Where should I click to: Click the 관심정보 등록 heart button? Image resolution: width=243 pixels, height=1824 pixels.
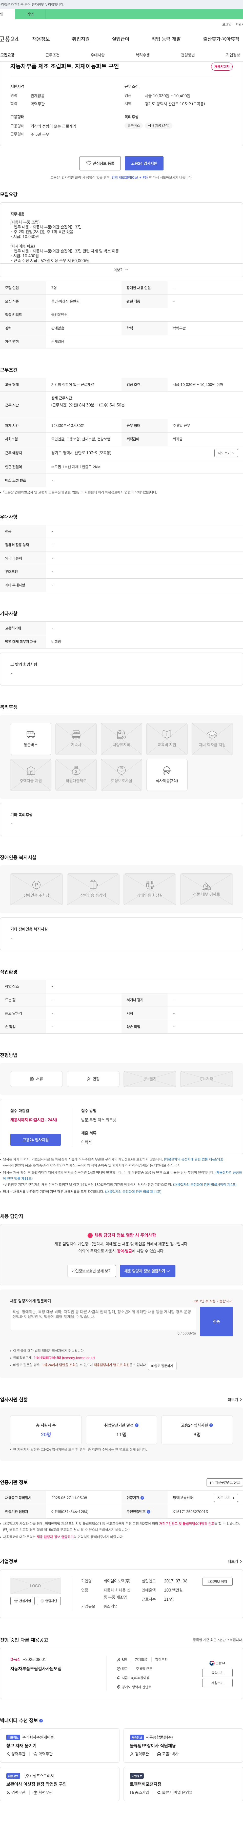click(x=100, y=164)
